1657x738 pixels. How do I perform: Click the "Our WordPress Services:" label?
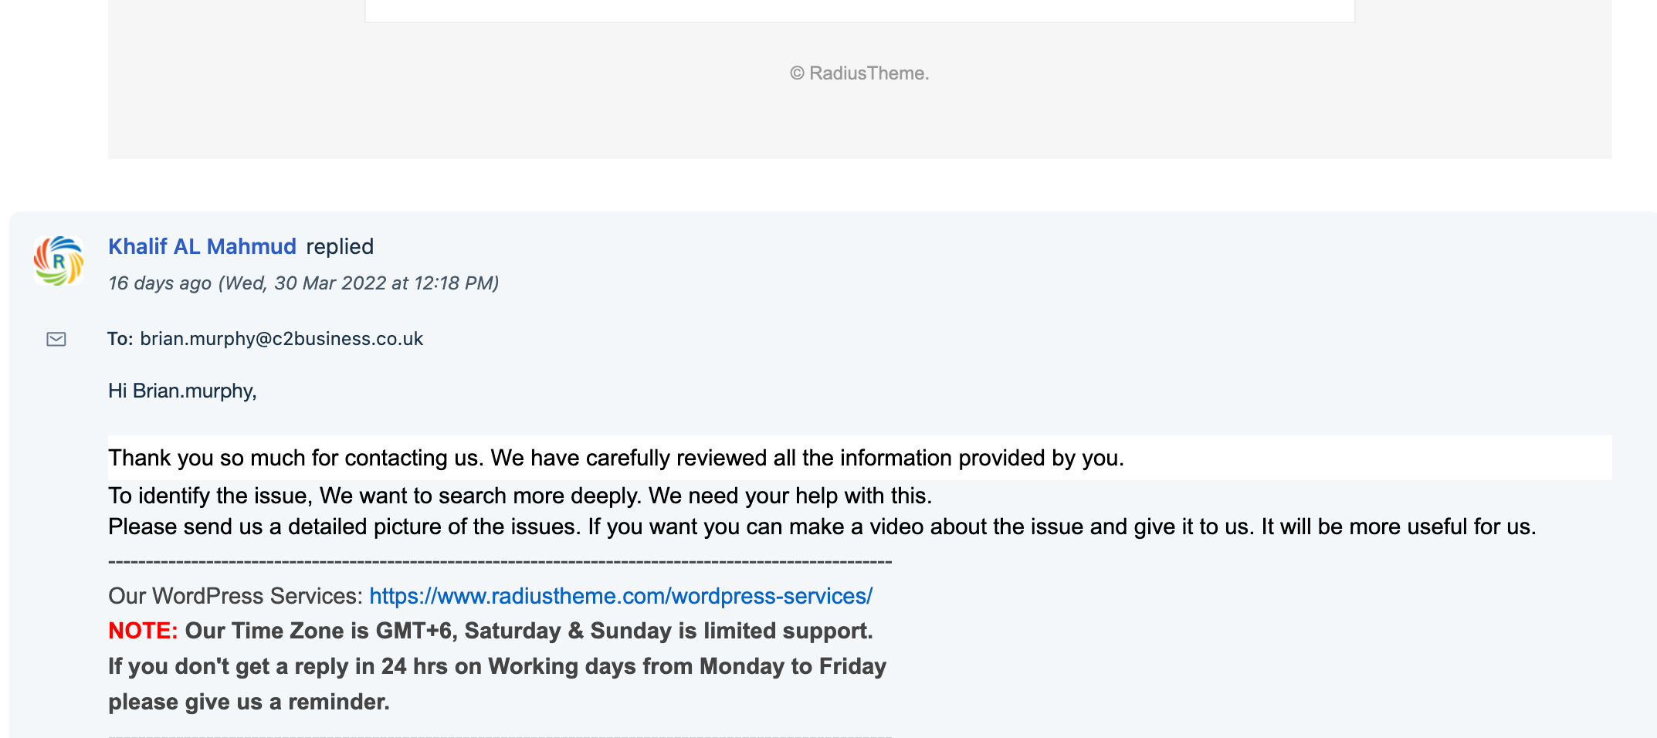click(236, 596)
